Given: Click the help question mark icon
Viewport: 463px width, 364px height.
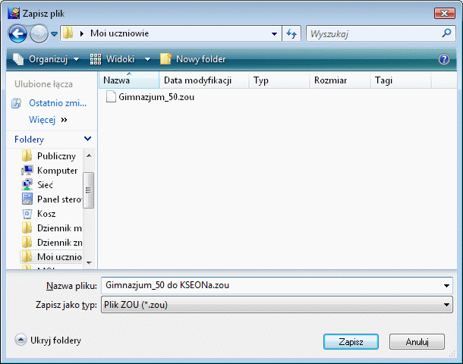Looking at the screenshot, I should pos(444,59).
